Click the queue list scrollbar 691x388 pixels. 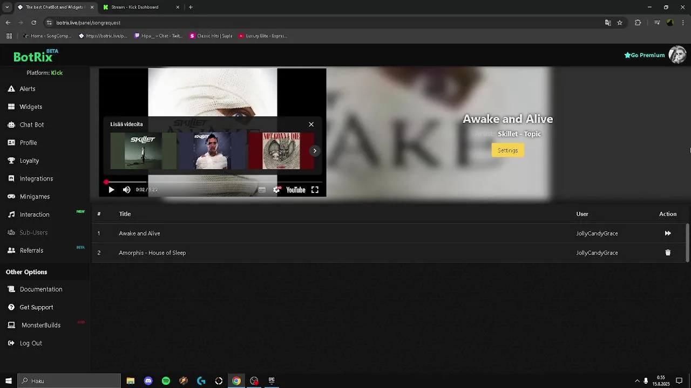(687, 242)
